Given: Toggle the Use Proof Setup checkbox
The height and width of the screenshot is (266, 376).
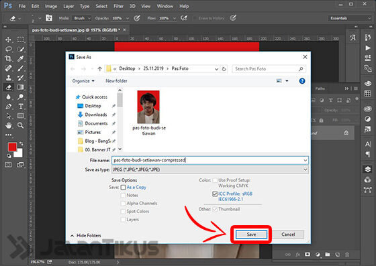Looking at the screenshot, I should point(215,180).
